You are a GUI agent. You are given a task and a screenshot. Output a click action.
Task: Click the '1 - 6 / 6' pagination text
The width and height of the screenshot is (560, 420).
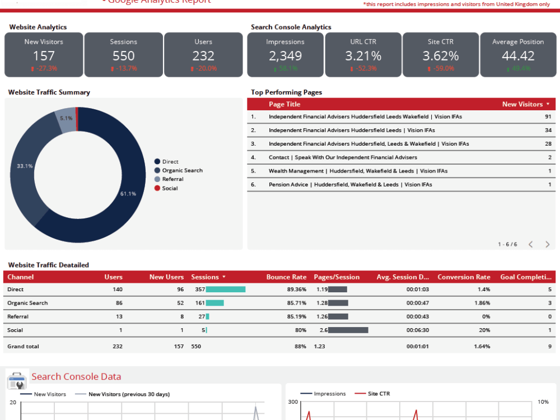click(x=507, y=244)
